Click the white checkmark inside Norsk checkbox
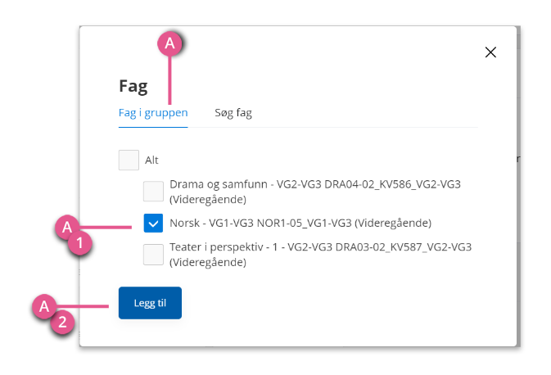The image size is (551, 375). pos(153,224)
